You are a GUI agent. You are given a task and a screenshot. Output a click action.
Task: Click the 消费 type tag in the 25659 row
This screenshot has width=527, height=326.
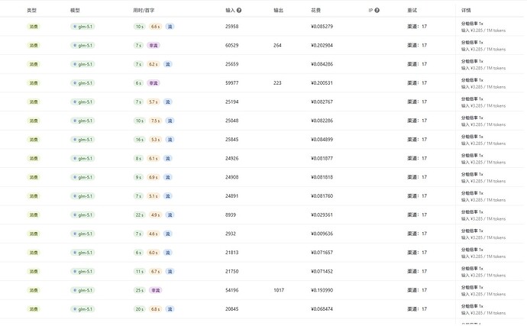pos(34,64)
